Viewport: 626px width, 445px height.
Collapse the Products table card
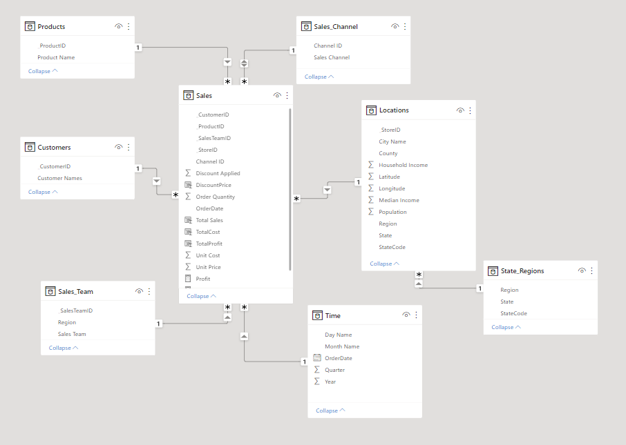coord(43,71)
